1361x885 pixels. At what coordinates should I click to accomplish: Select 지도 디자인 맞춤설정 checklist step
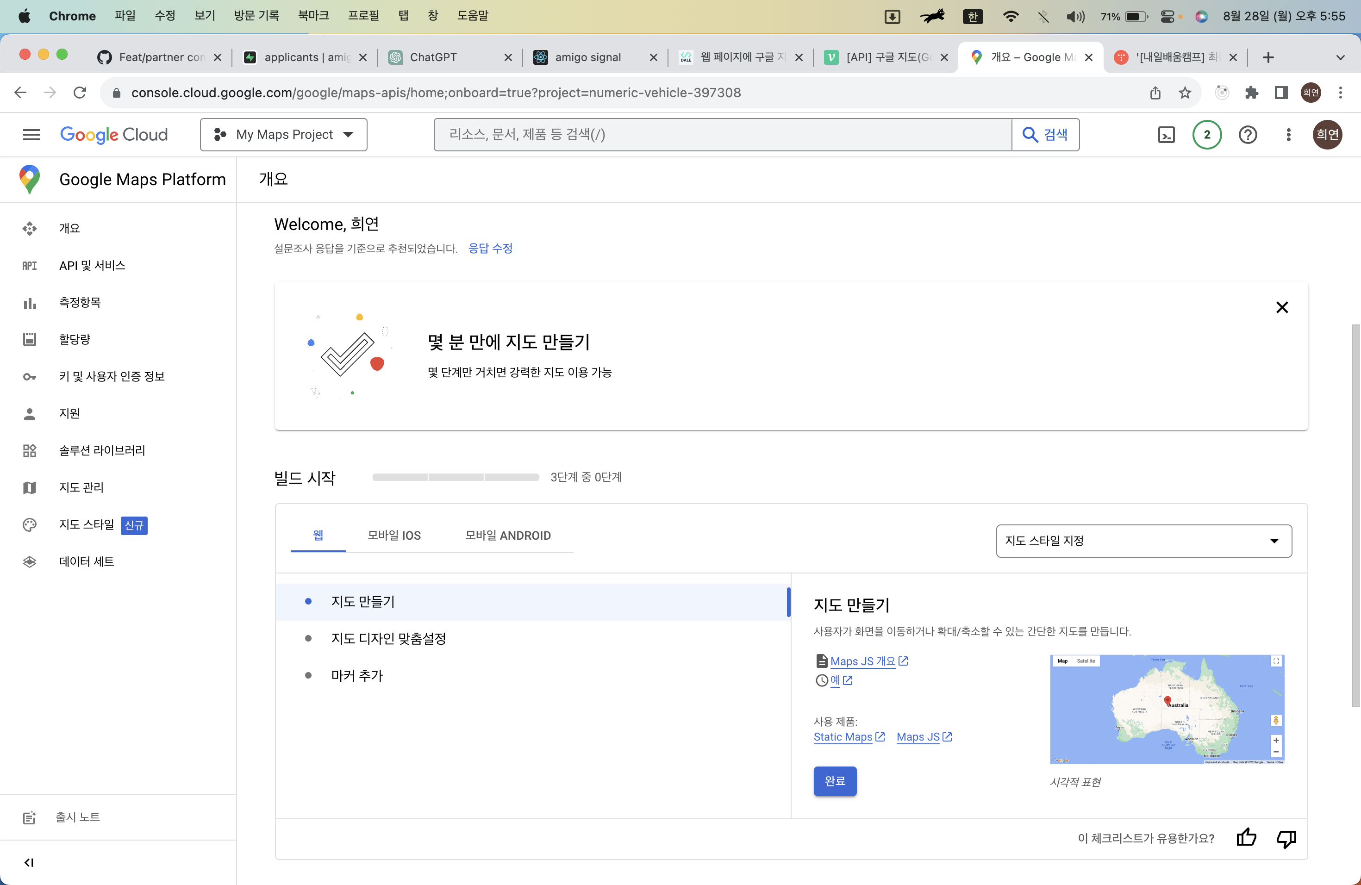tap(532, 639)
